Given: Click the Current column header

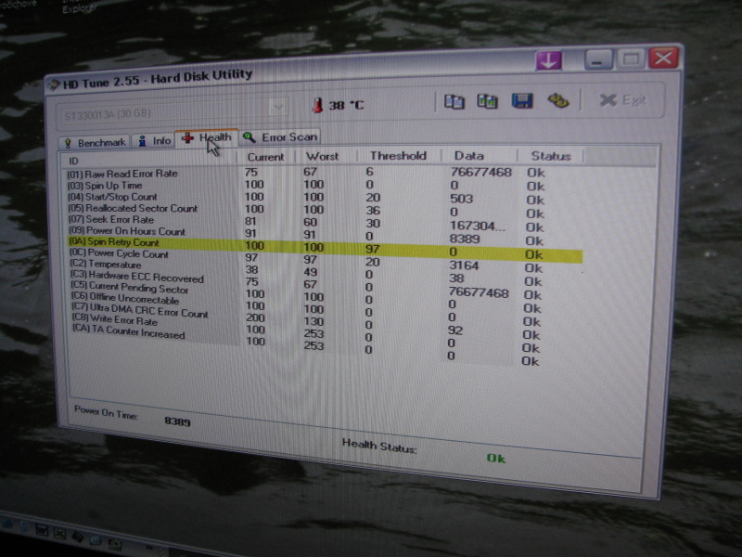Looking at the screenshot, I should tap(266, 157).
